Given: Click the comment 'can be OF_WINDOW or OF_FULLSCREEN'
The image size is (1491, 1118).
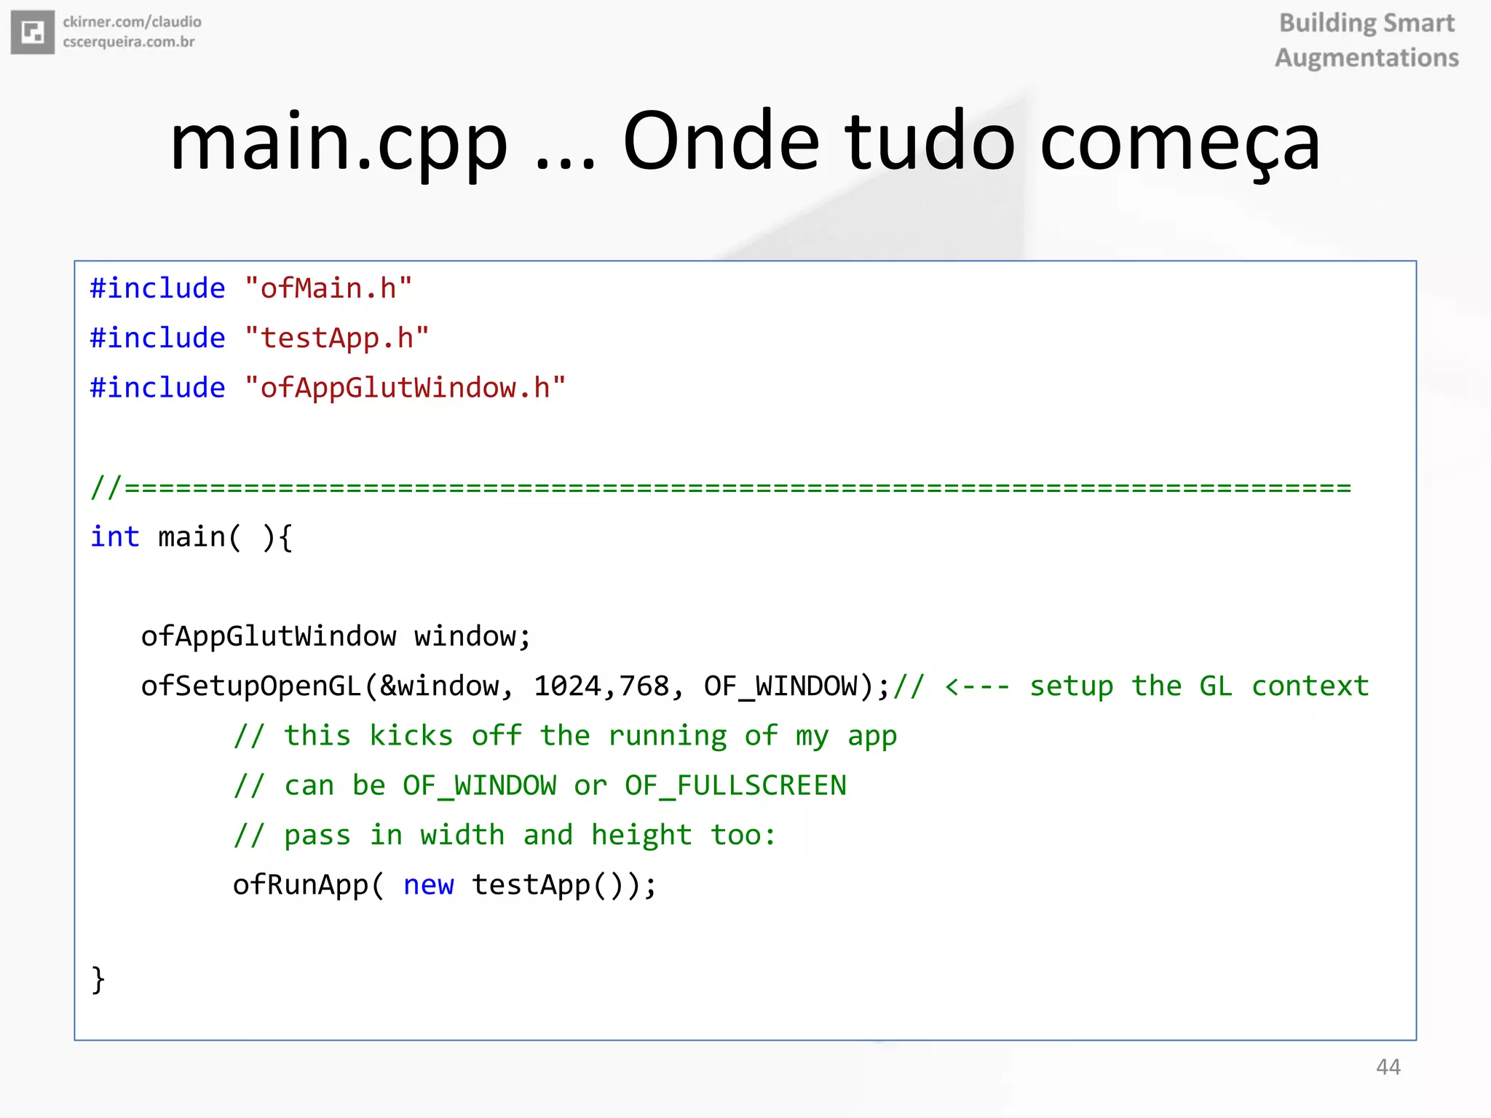Looking at the screenshot, I should 539,785.
